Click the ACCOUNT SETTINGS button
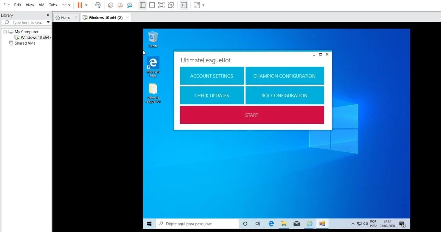Image resolution: width=441 pixels, height=232 pixels. coord(212,76)
